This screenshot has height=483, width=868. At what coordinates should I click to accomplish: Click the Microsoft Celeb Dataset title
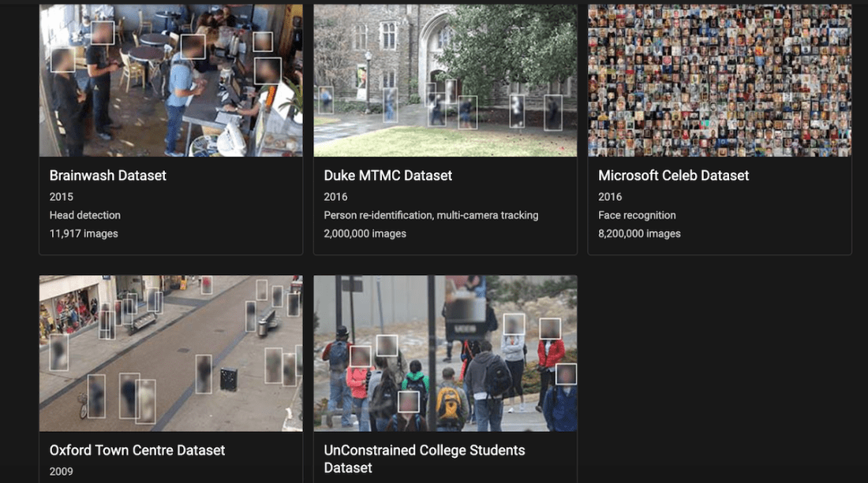[x=674, y=176]
